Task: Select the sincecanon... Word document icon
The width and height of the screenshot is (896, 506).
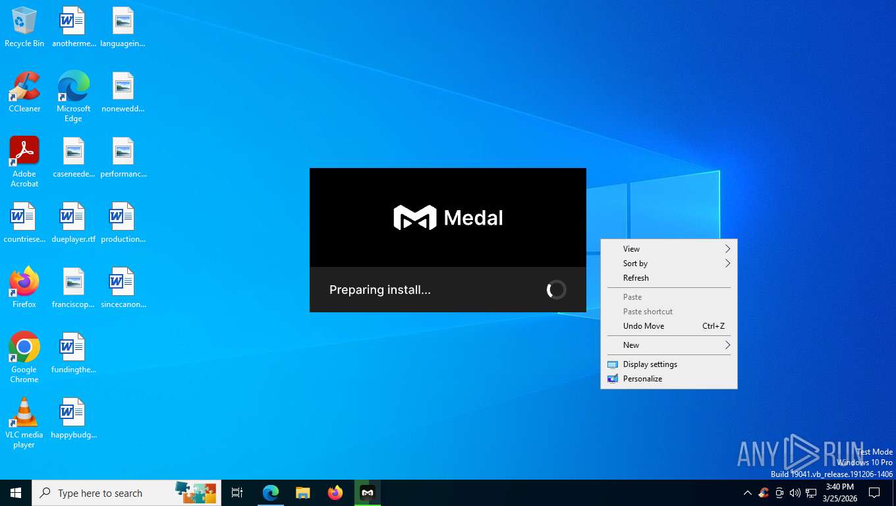Action: pos(123,288)
